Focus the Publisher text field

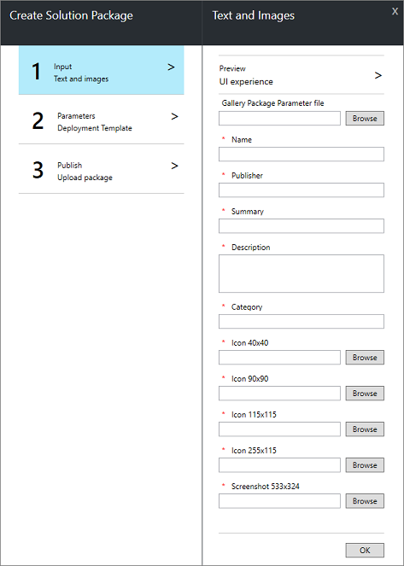(x=302, y=190)
